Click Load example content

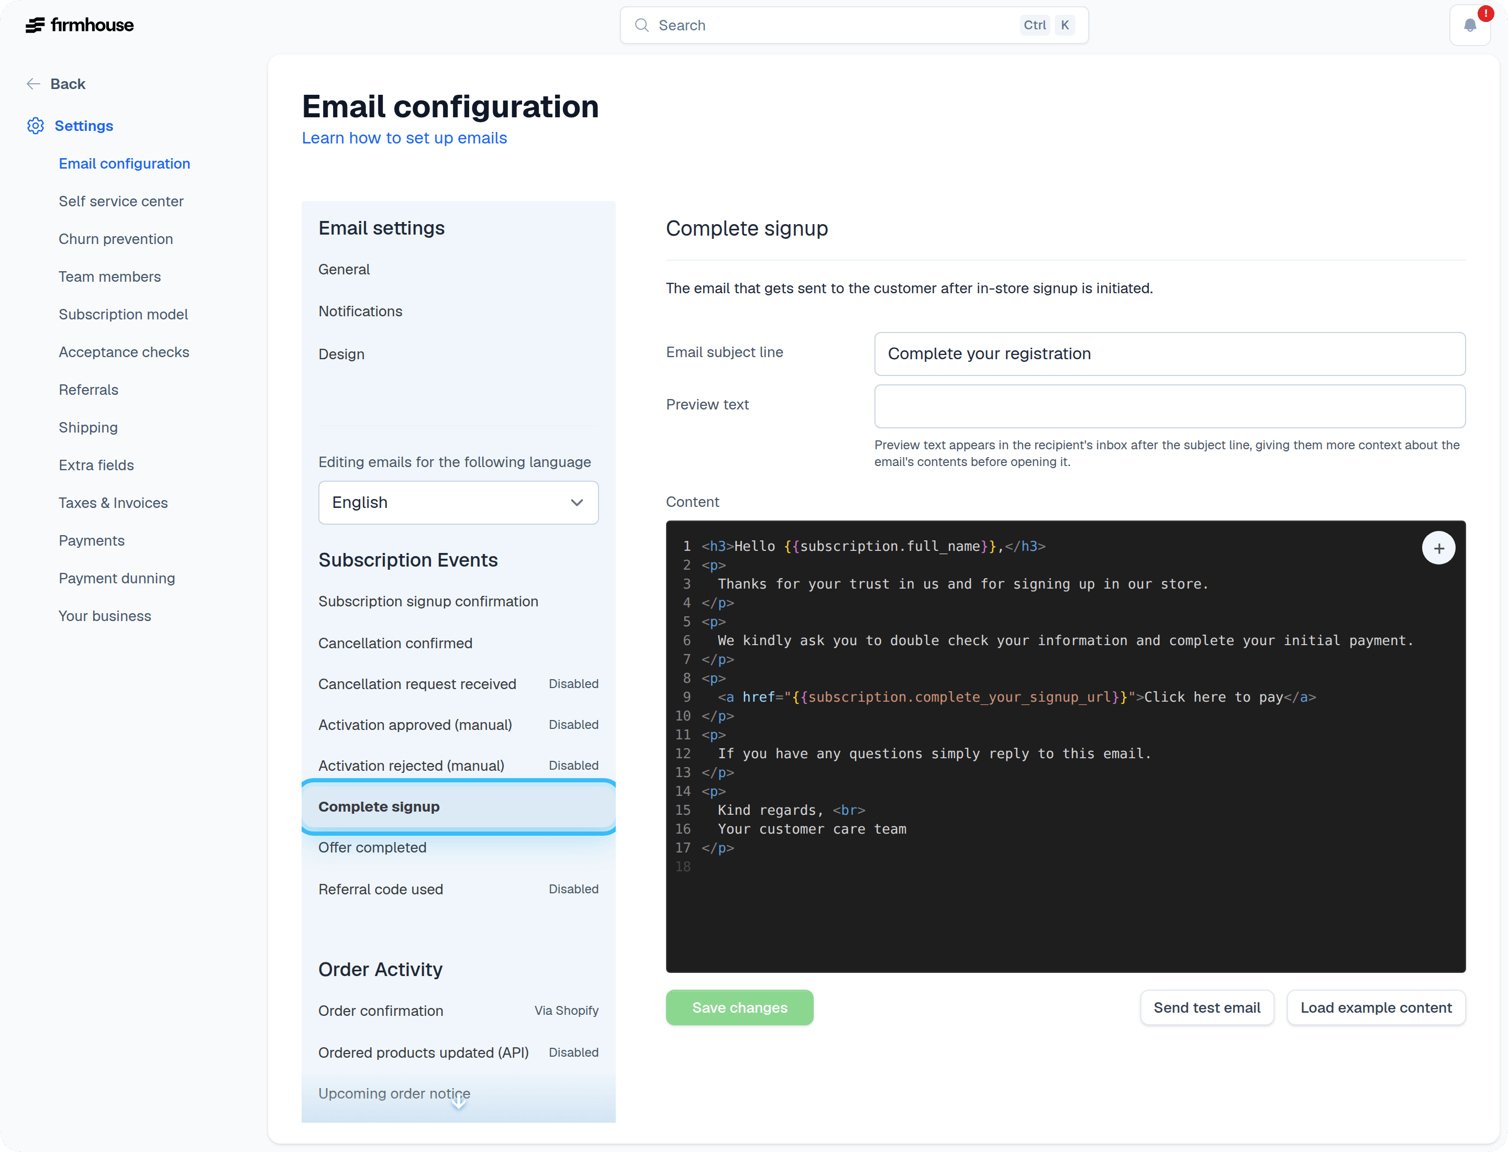coord(1376,1007)
